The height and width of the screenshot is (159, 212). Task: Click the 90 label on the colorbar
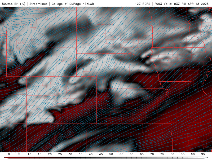[x=193, y=154]
